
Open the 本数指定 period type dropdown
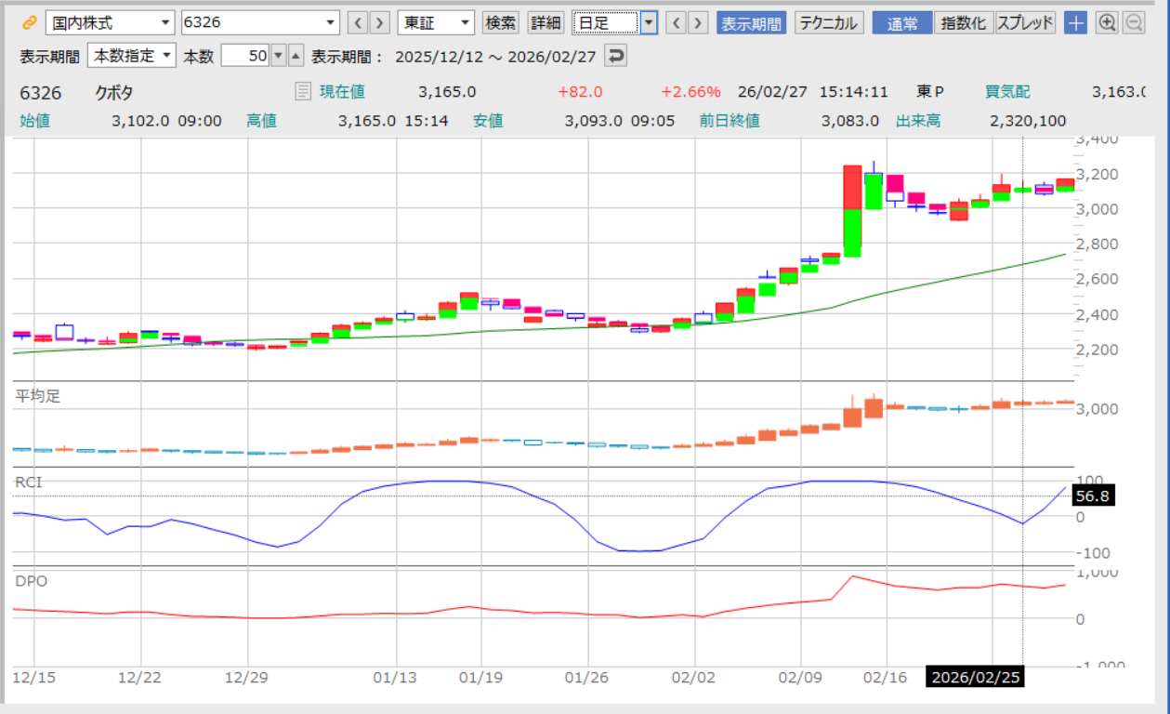(x=131, y=56)
